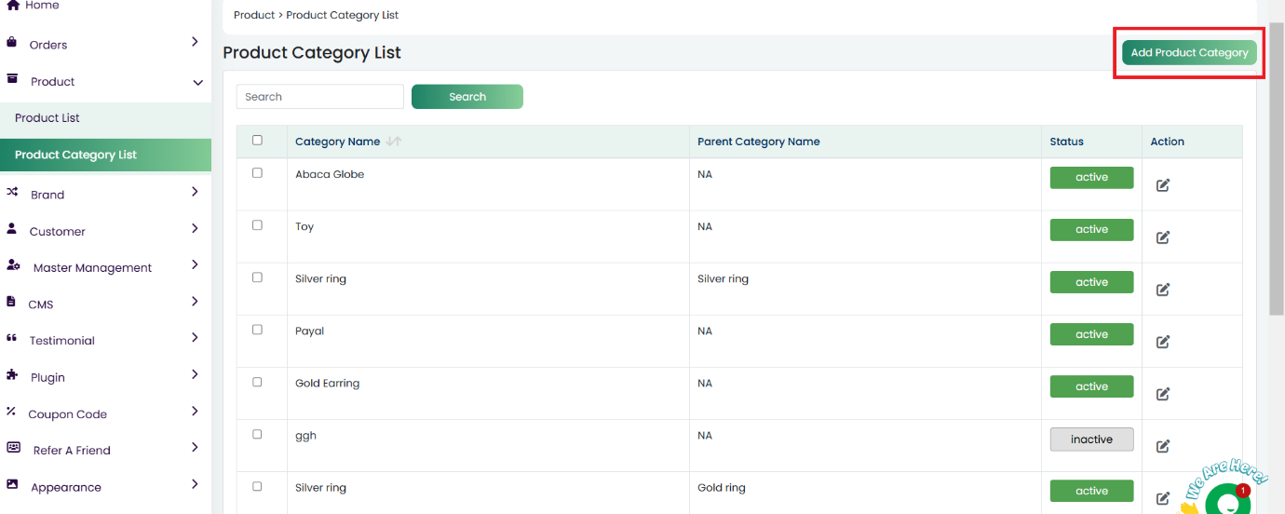This screenshot has width=1285, height=514.
Task: Select the ggh row checkbox
Action: pos(258,434)
